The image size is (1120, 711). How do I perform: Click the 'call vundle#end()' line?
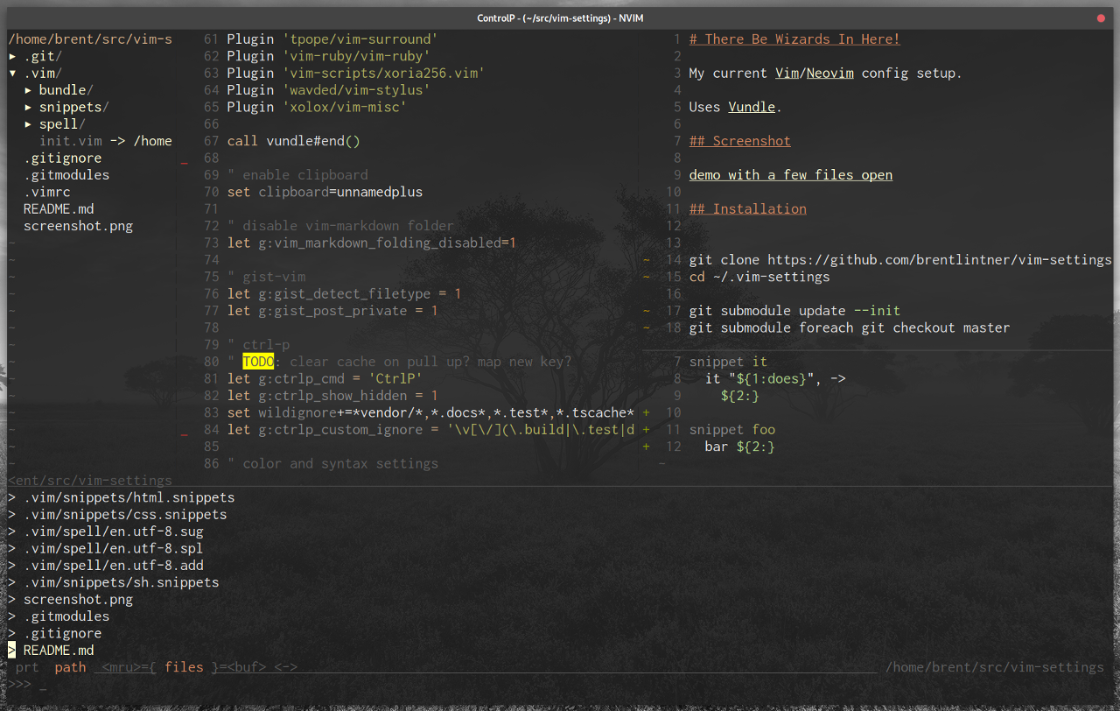(293, 141)
